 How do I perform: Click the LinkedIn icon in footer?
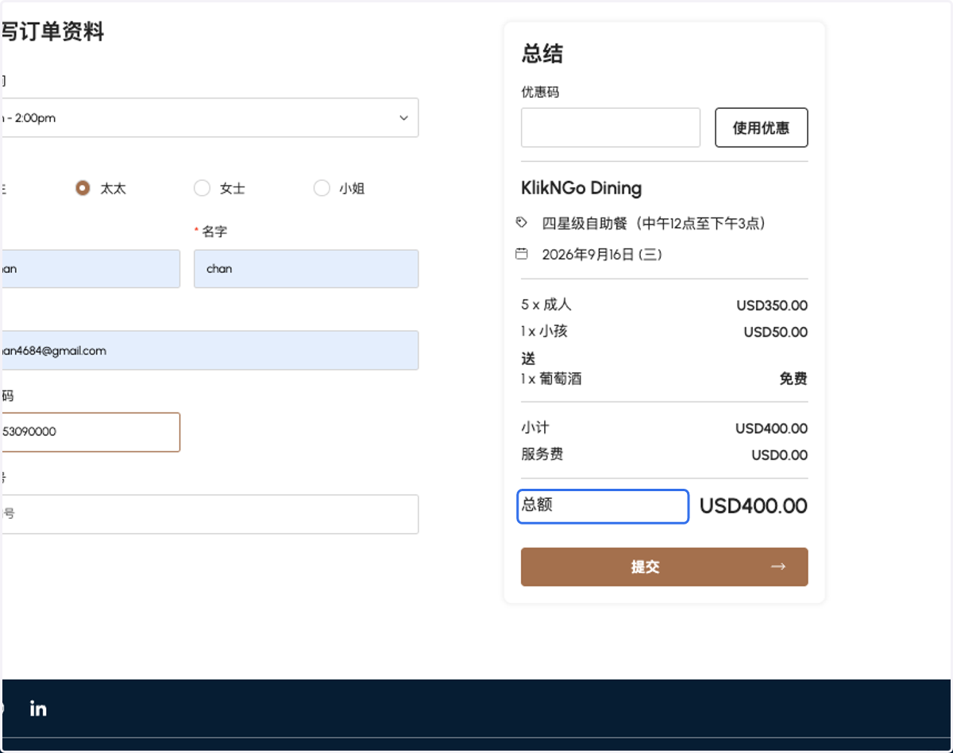point(37,709)
